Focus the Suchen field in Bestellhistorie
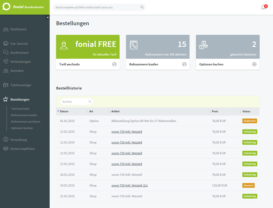This screenshot has height=208, width=273. (74, 102)
